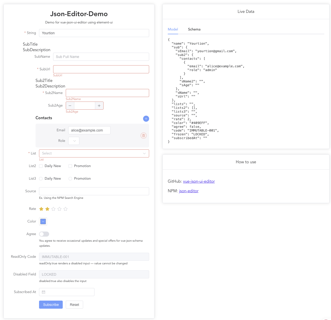Set Rate to five stars
The height and width of the screenshot is (320, 331).
(65, 209)
